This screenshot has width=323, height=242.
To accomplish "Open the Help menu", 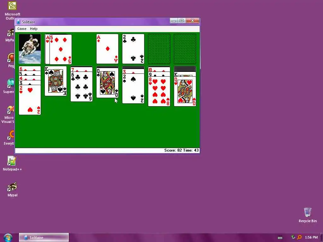I will tap(33, 29).
